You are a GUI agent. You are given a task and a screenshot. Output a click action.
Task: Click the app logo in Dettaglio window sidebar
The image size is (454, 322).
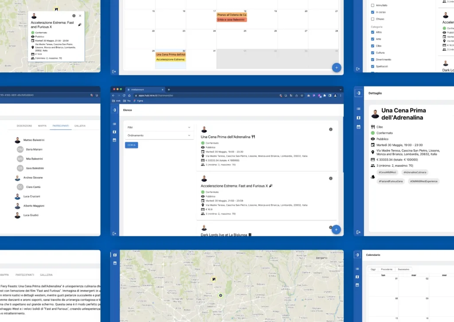pos(358,93)
